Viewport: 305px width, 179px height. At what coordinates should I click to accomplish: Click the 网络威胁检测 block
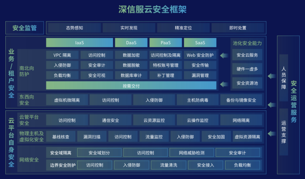pyautogui.click(x=191, y=153)
